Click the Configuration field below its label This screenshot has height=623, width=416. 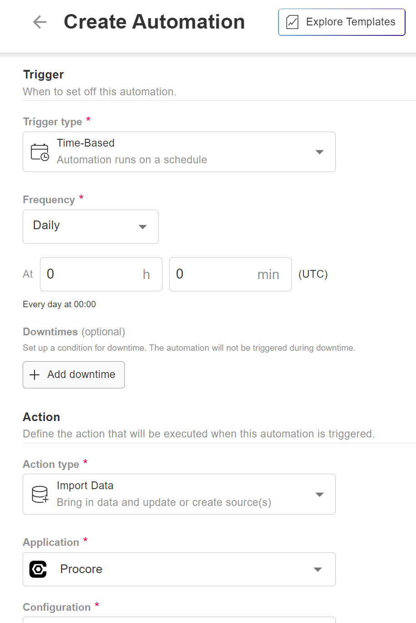(179, 620)
